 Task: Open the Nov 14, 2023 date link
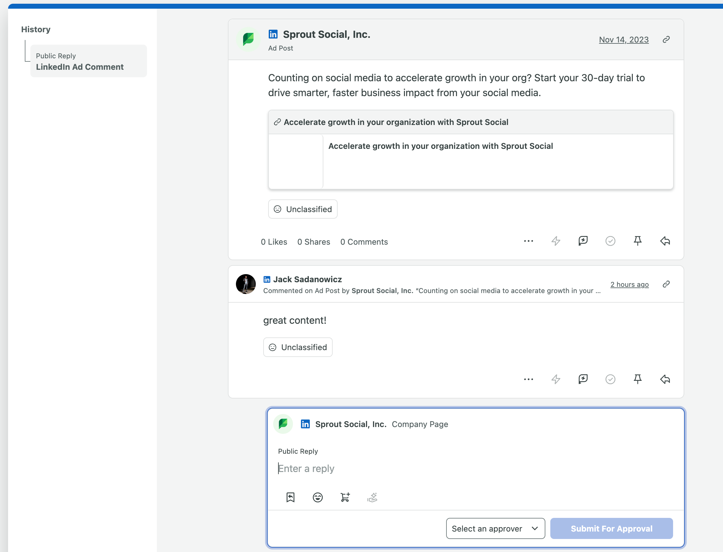click(624, 40)
